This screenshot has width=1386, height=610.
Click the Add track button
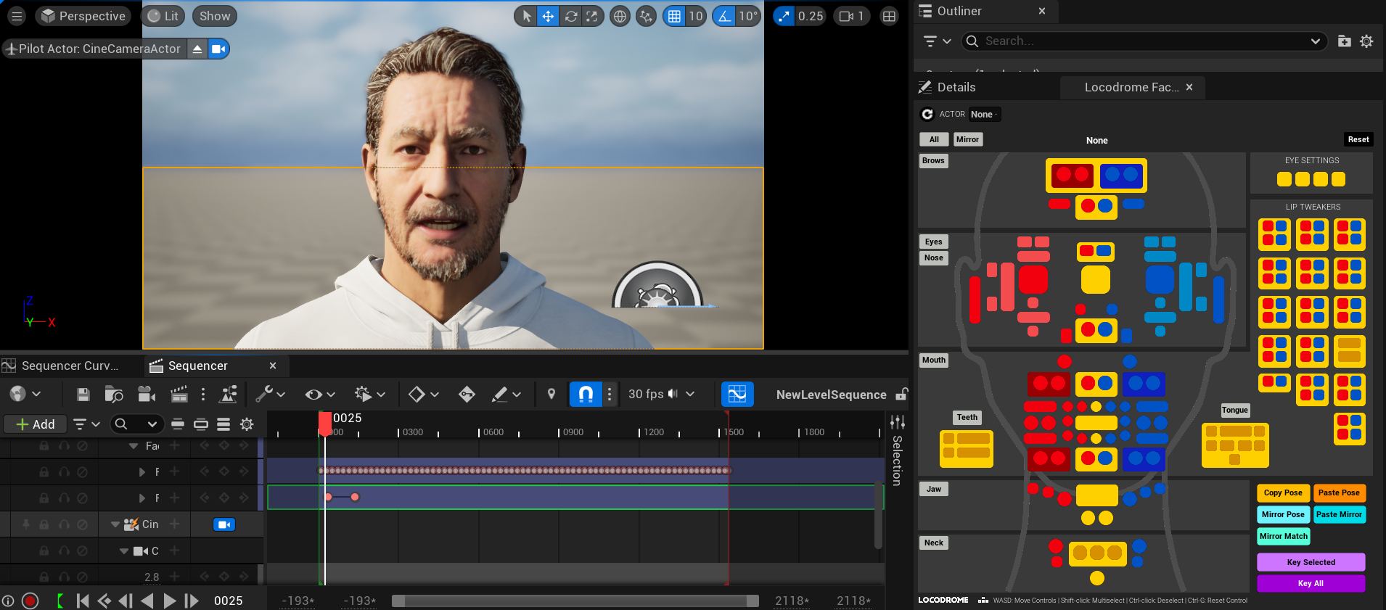click(x=35, y=424)
